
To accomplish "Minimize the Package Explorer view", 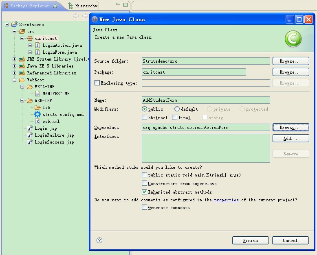I will [x=118, y=4].
